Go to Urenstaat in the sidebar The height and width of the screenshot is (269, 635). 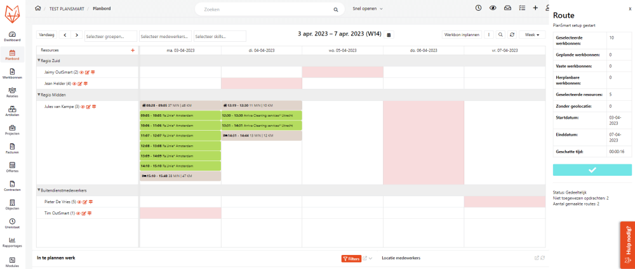tap(12, 223)
